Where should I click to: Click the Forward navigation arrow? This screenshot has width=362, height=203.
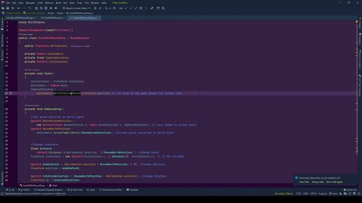tap(24, 8)
